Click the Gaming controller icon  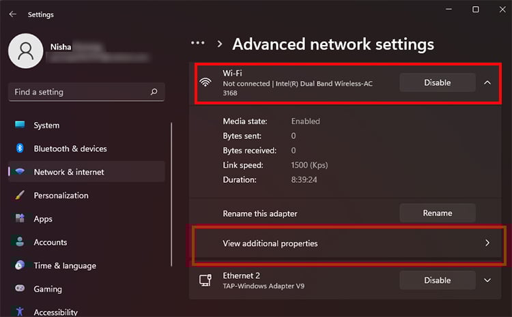[x=20, y=289]
